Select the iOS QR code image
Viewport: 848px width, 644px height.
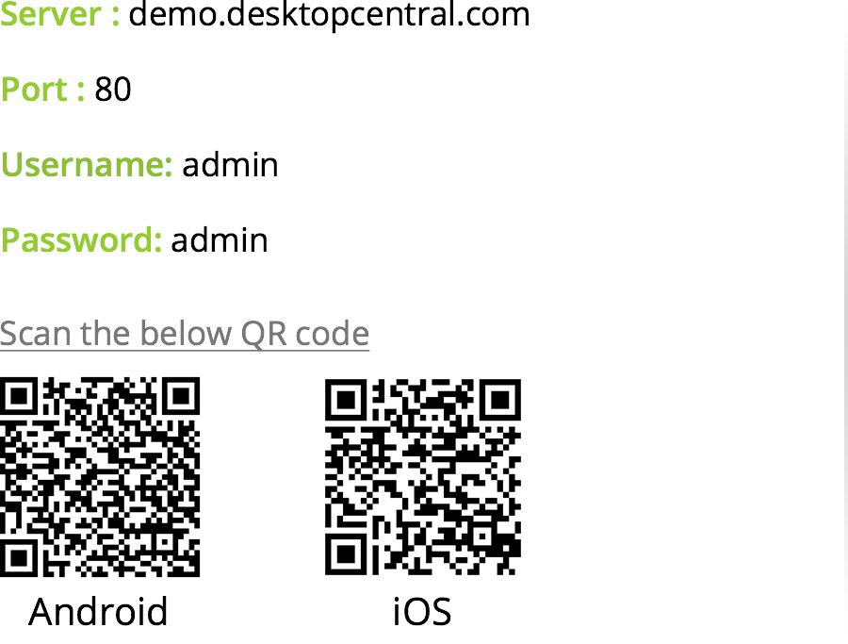(x=423, y=477)
